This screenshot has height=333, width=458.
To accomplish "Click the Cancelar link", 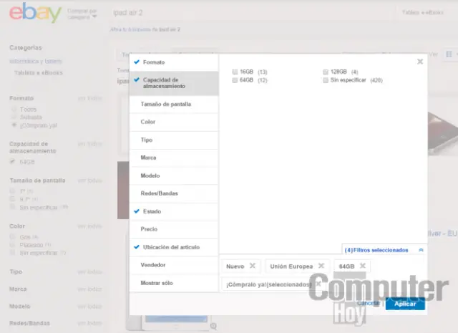I will [368, 304].
